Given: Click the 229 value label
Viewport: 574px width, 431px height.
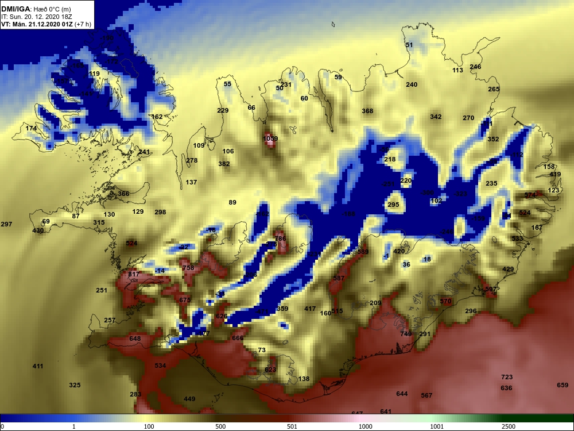Looking at the screenshot, I should [223, 110].
